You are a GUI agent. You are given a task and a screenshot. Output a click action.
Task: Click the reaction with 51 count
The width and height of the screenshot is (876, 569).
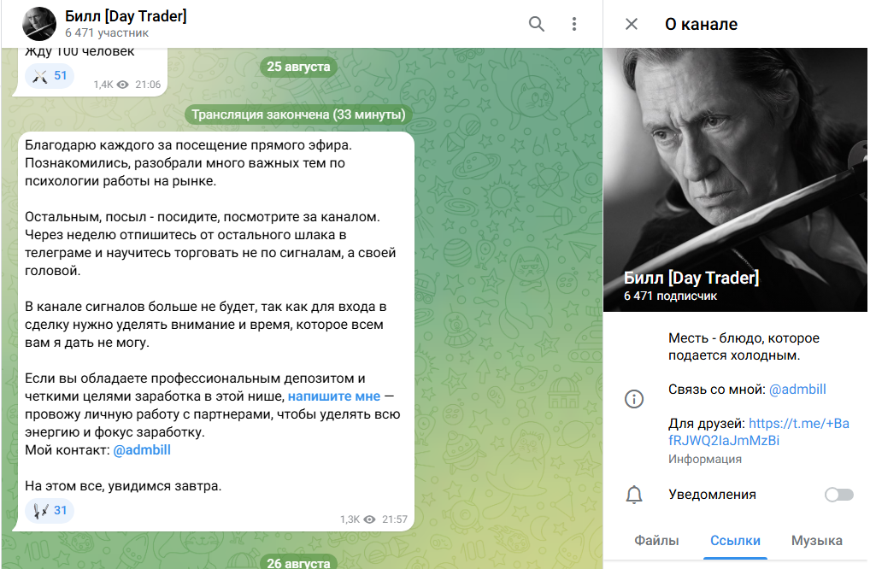click(x=50, y=76)
